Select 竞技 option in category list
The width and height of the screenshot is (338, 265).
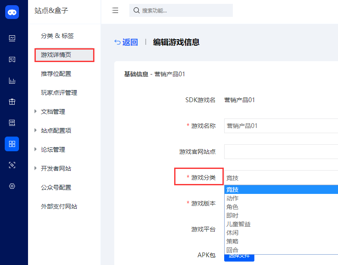281,190
